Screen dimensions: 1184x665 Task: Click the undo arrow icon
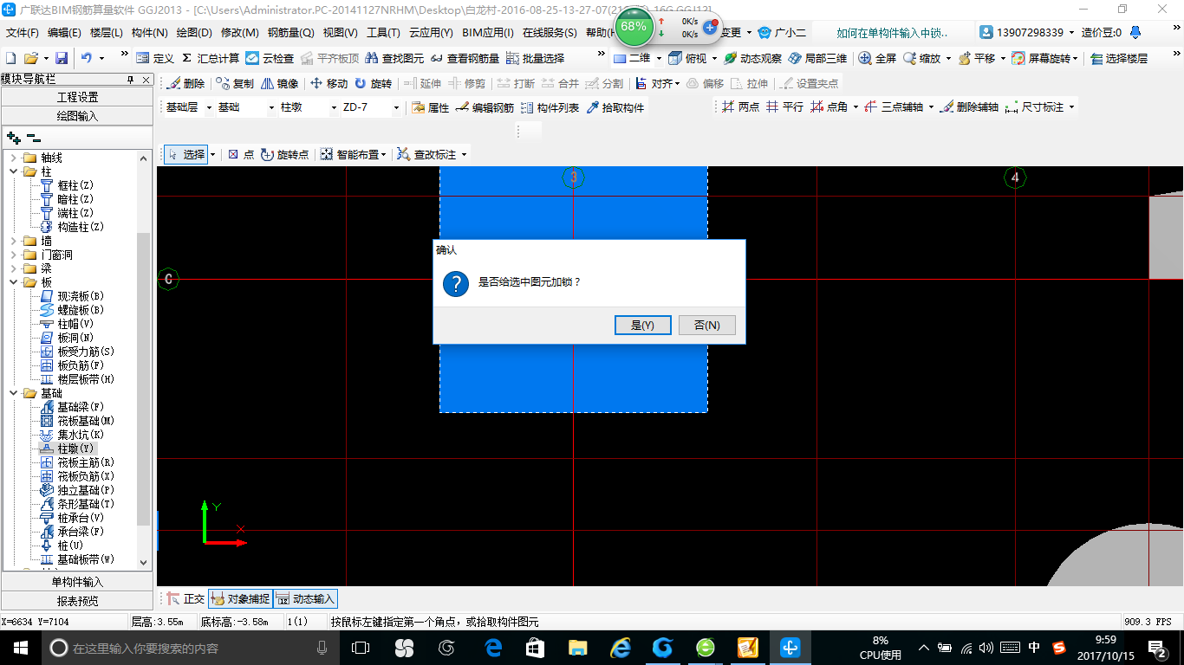tap(87, 58)
